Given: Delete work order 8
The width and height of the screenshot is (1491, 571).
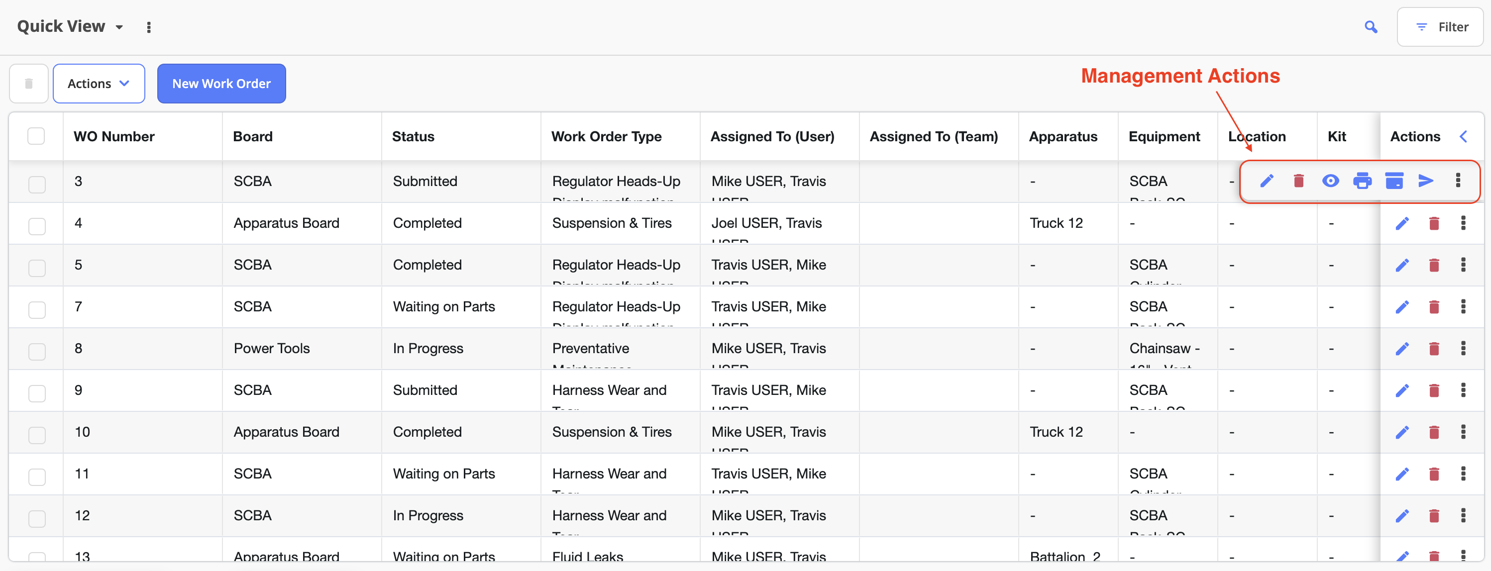Looking at the screenshot, I should point(1434,348).
